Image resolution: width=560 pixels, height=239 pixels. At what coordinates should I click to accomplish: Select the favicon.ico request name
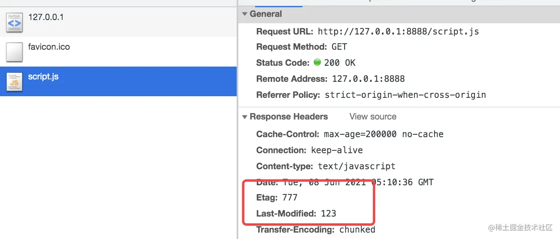(x=49, y=47)
